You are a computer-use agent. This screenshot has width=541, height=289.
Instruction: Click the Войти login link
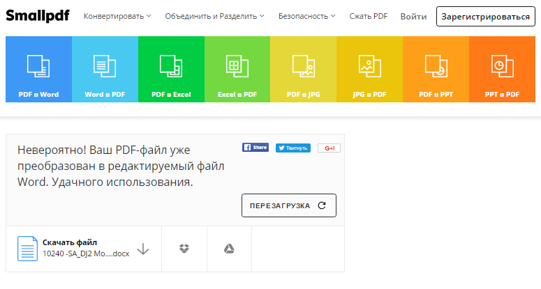click(413, 16)
